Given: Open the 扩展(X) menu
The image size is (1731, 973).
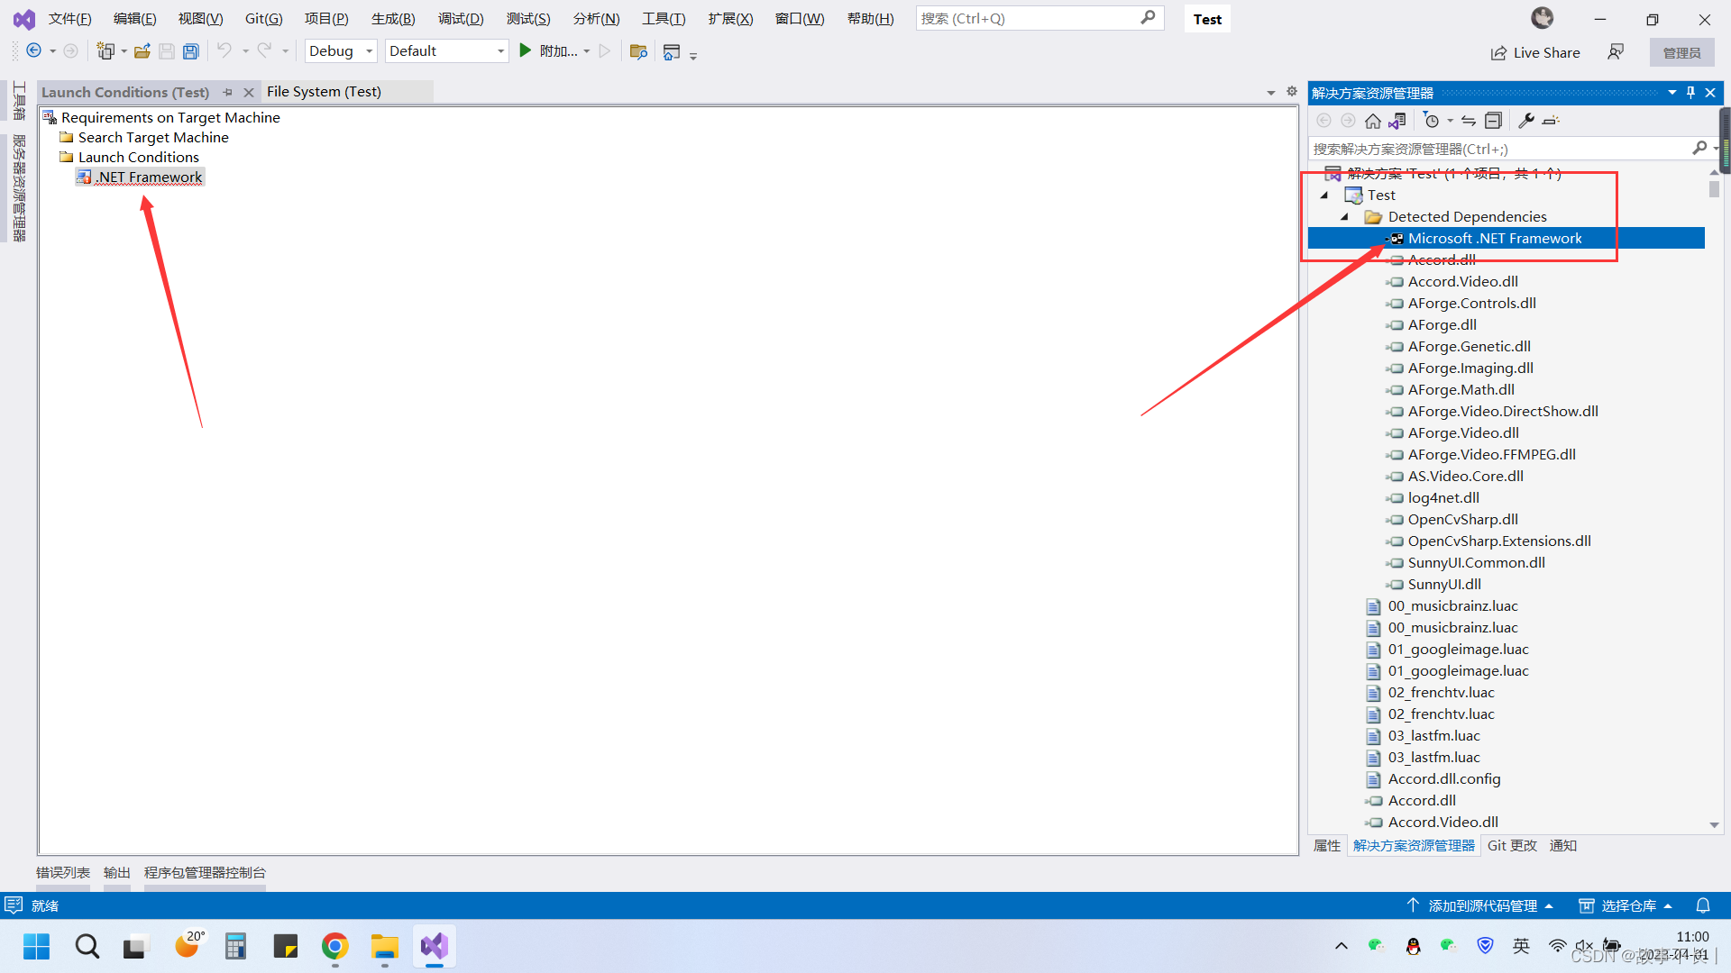Looking at the screenshot, I should pyautogui.click(x=730, y=19).
